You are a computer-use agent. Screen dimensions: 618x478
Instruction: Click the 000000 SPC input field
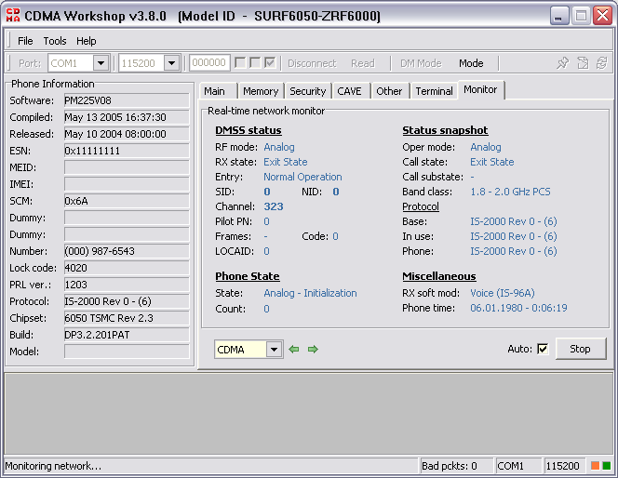pyautogui.click(x=209, y=63)
